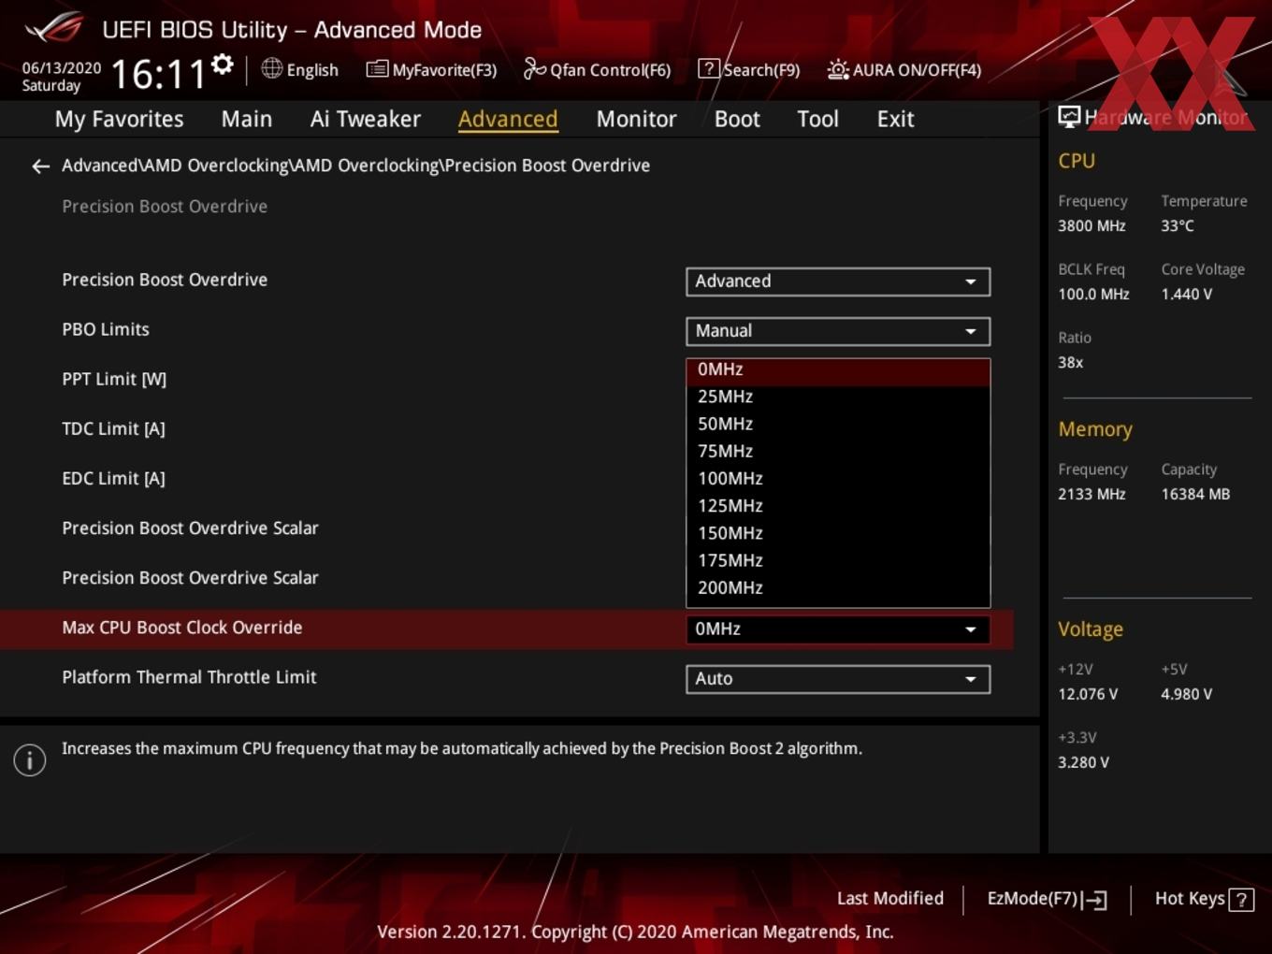The image size is (1272, 954).
Task: Select 0MHz in the dropdown list
Action: point(838,370)
